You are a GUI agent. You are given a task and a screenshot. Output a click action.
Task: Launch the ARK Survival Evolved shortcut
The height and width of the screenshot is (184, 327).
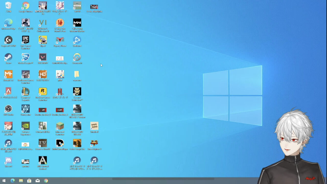pos(43,160)
